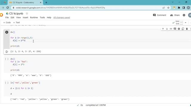Open cell editor settings gear
The width and height of the screenshot is (191, 107).
(x=179, y=29)
